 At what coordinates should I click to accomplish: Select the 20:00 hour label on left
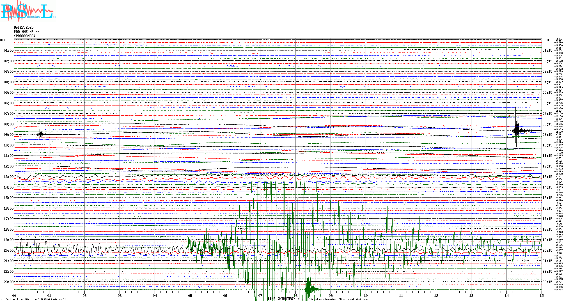tap(8, 251)
